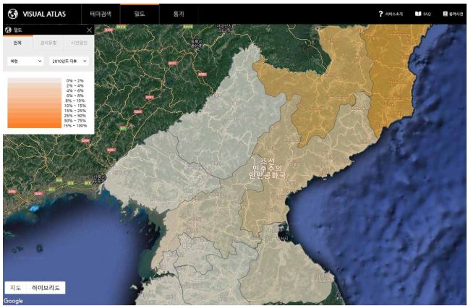Click the VISUAL ATLAS title text
The width and height of the screenshot is (468, 306).
coord(44,14)
